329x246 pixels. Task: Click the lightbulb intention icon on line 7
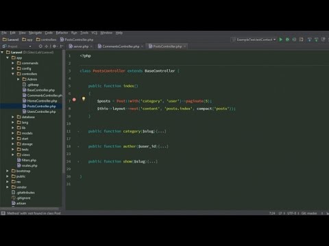pos(84,99)
